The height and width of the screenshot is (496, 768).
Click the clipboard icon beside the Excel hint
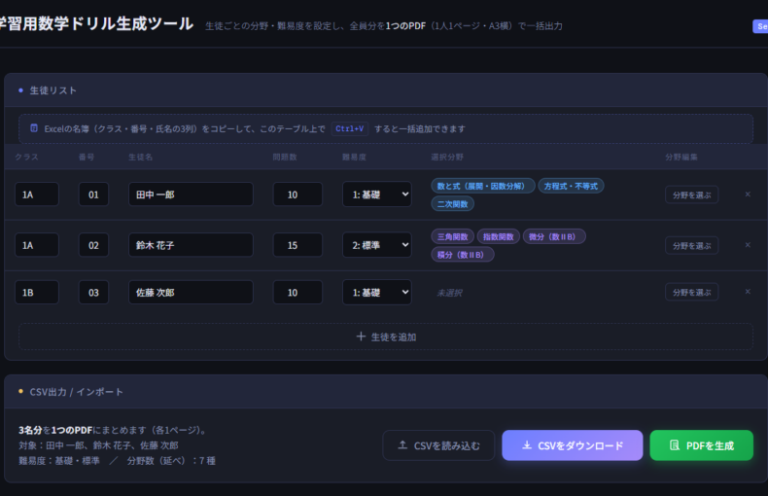(34, 128)
